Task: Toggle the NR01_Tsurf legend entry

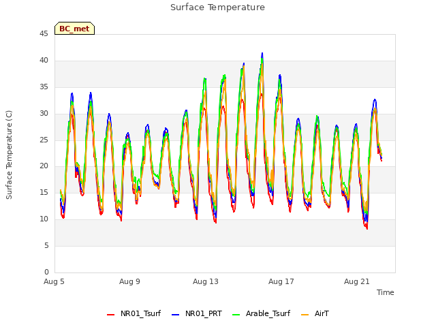Action: [x=134, y=313]
